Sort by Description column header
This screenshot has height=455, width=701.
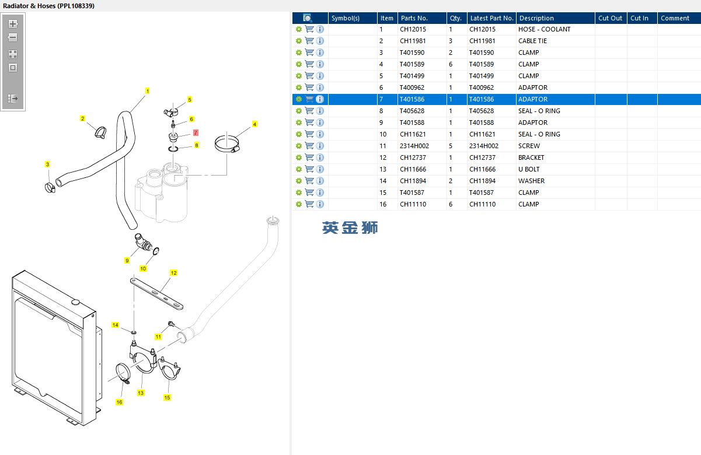coord(556,18)
